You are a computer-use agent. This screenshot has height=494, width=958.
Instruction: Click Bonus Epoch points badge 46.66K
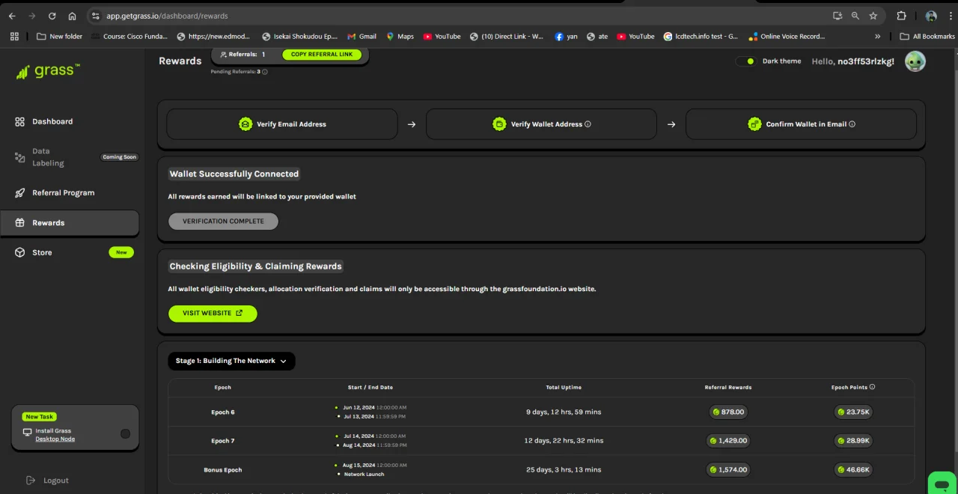(853, 470)
